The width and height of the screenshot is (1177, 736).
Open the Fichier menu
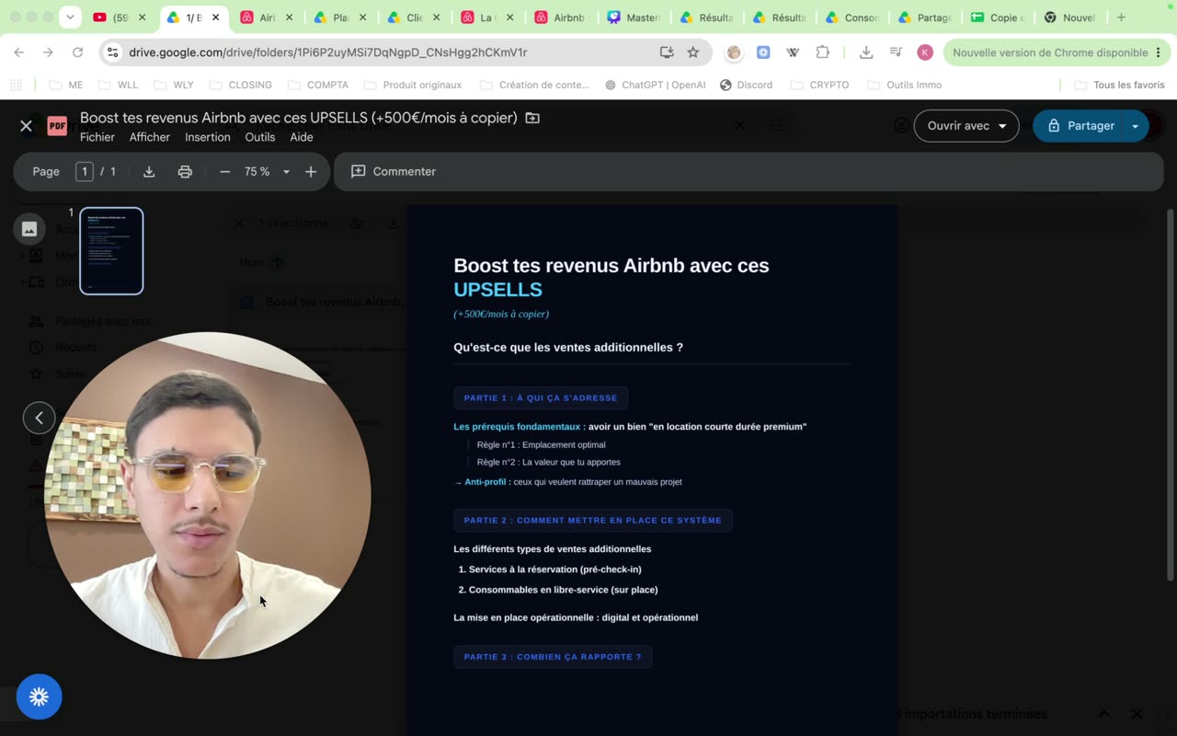97,137
